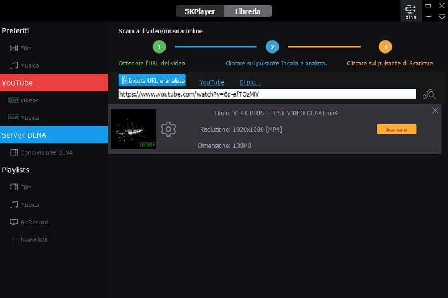Open Film playlist under Playlists
Screen dimensions: 448x298
point(21,187)
